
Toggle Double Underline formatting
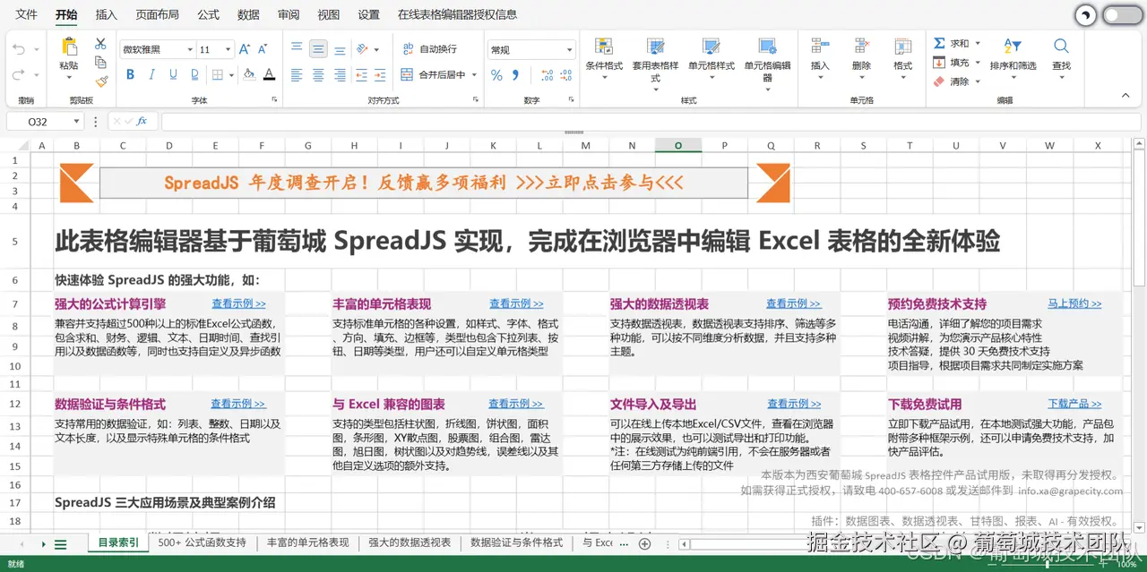[194, 75]
